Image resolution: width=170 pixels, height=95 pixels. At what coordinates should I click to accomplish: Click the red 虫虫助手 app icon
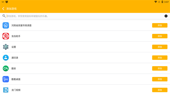click(x=6, y=36)
